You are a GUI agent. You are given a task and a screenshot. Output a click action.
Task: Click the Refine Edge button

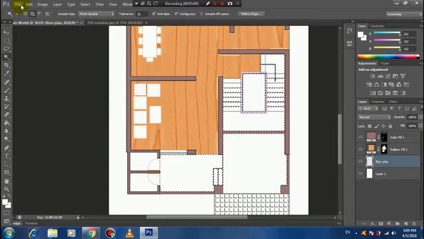click(251, 14)
